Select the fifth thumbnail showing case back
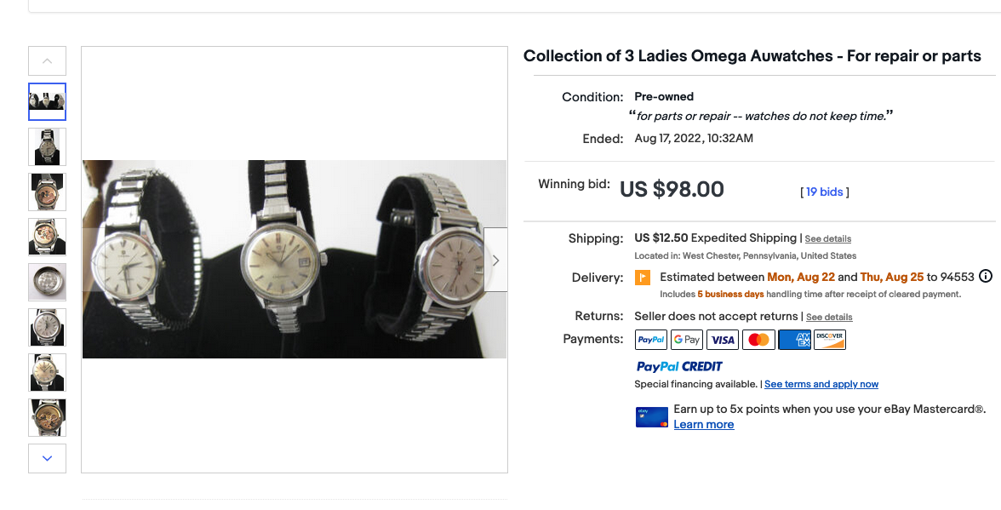 tap(48, 282)
